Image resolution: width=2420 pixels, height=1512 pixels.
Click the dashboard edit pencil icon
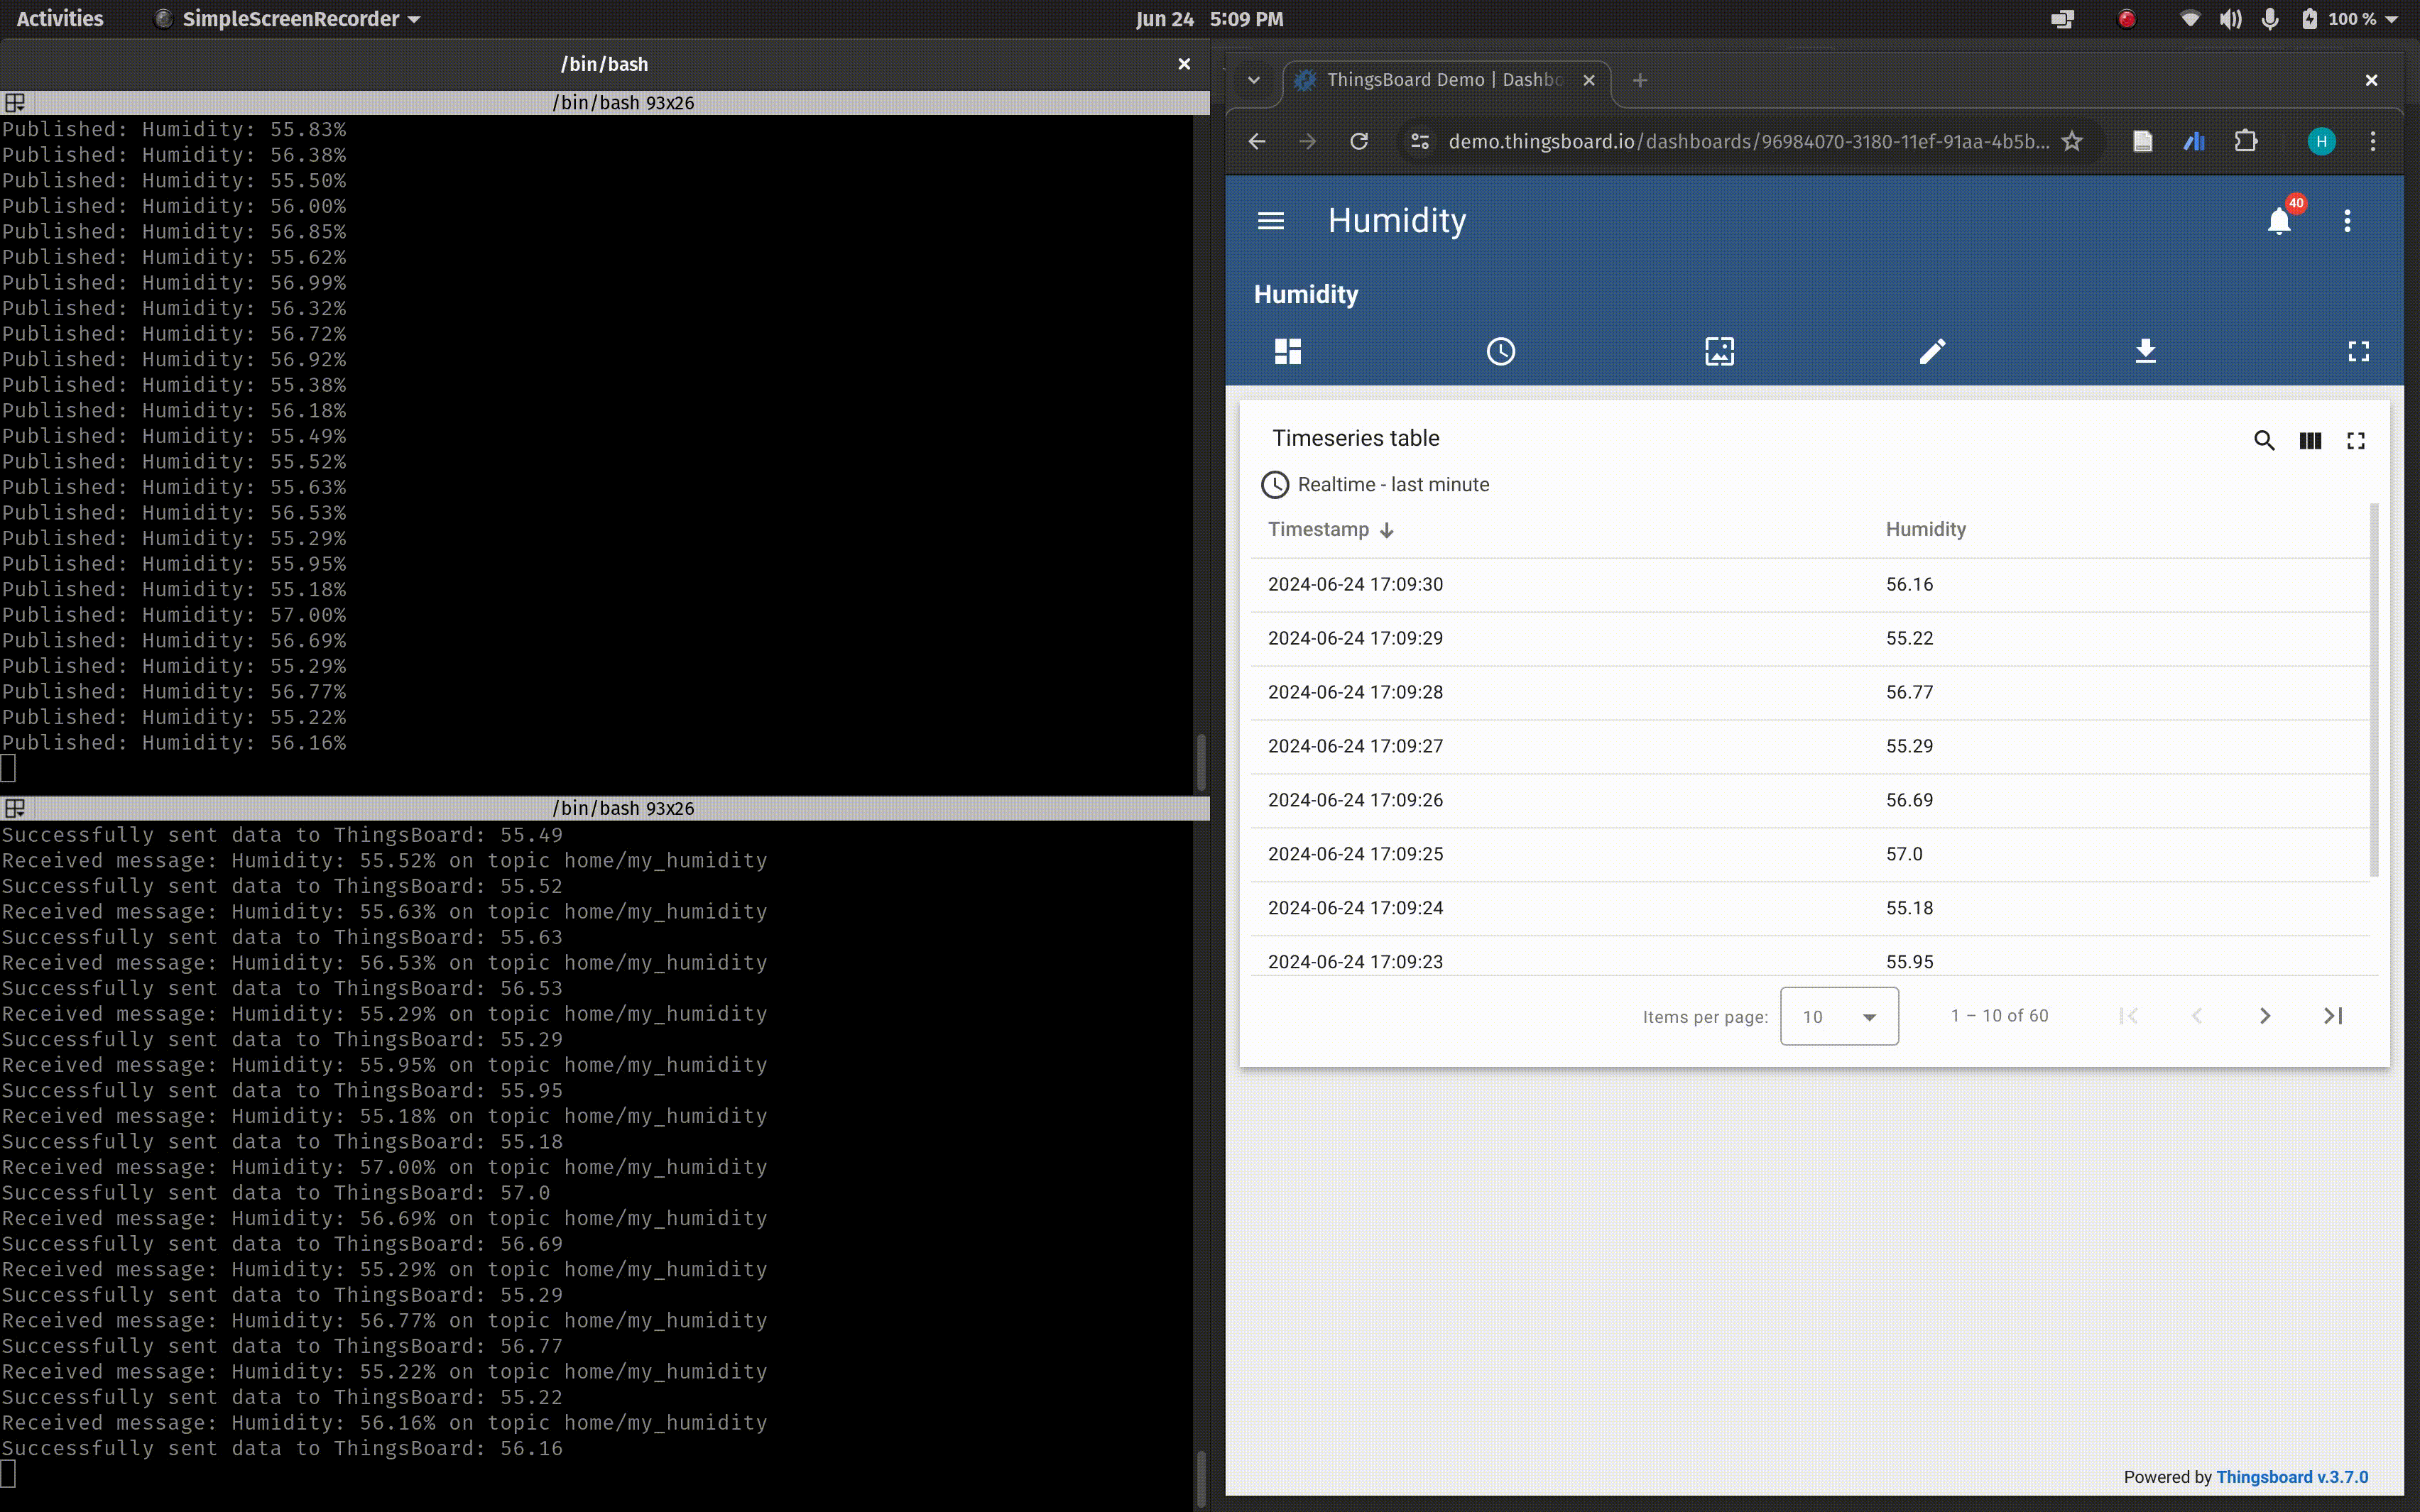click(1932, 351)
